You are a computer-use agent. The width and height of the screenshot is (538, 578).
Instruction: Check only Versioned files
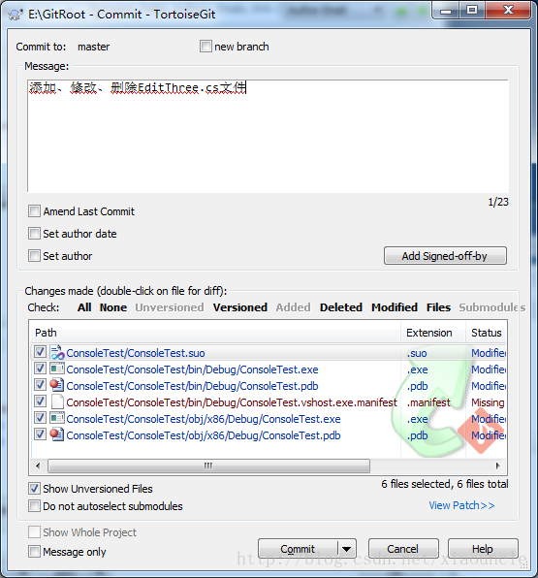pos(239,307)
